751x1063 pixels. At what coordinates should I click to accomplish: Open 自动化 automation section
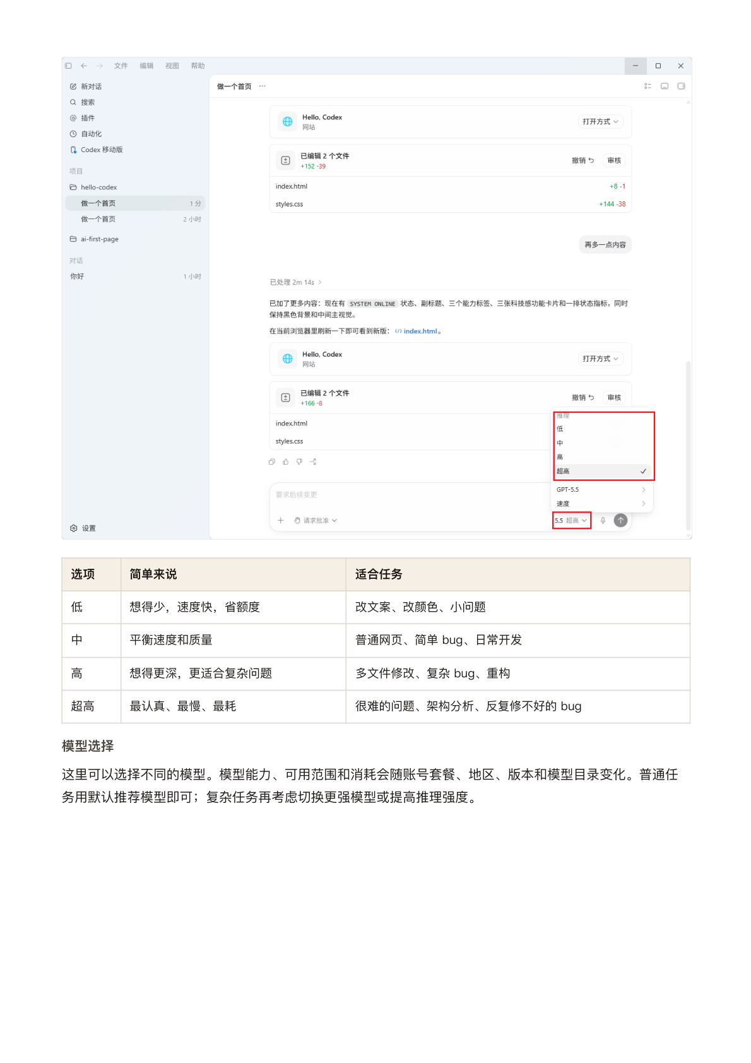86,134
